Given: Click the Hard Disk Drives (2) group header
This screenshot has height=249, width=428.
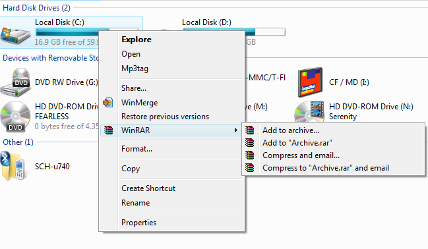Looking at the screenshot, I should (x=36, y=8).
